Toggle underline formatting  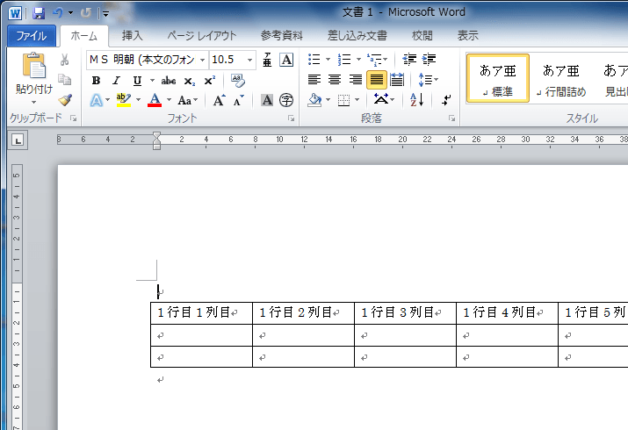[x=137, y=81]
